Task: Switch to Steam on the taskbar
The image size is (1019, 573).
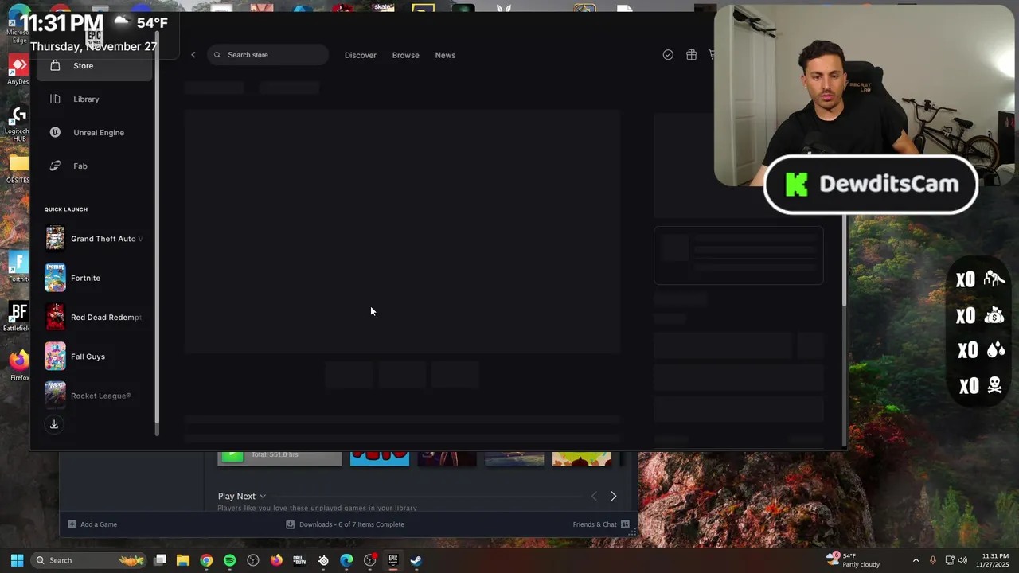Action: click(x=416, y=560)
